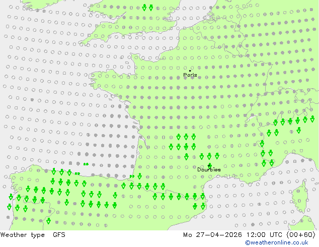Click the black dot marker above Paris

190,71
